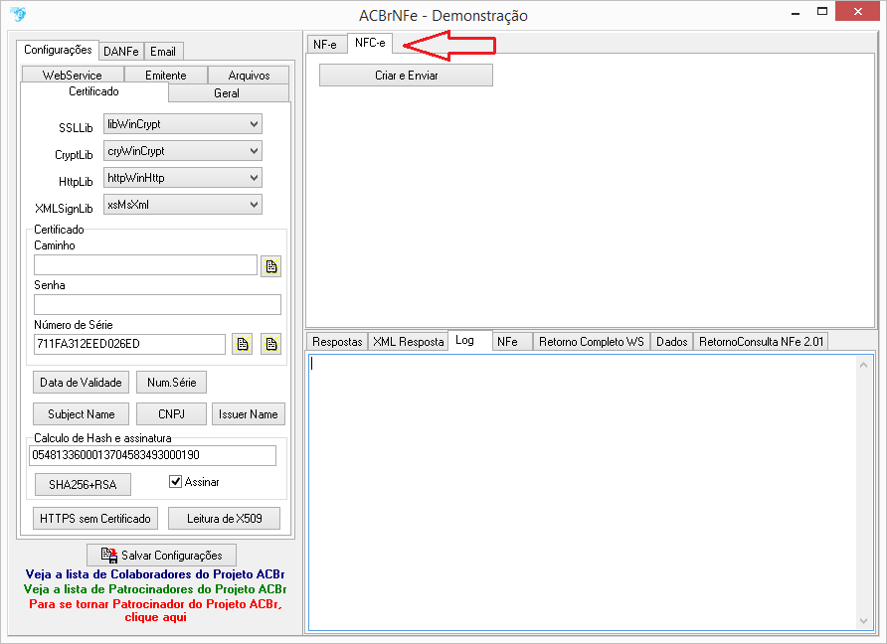The width and height of the screenshot is (887, 644).
Task: Click the CNPJ button
Action: click(x=171, y=413)
